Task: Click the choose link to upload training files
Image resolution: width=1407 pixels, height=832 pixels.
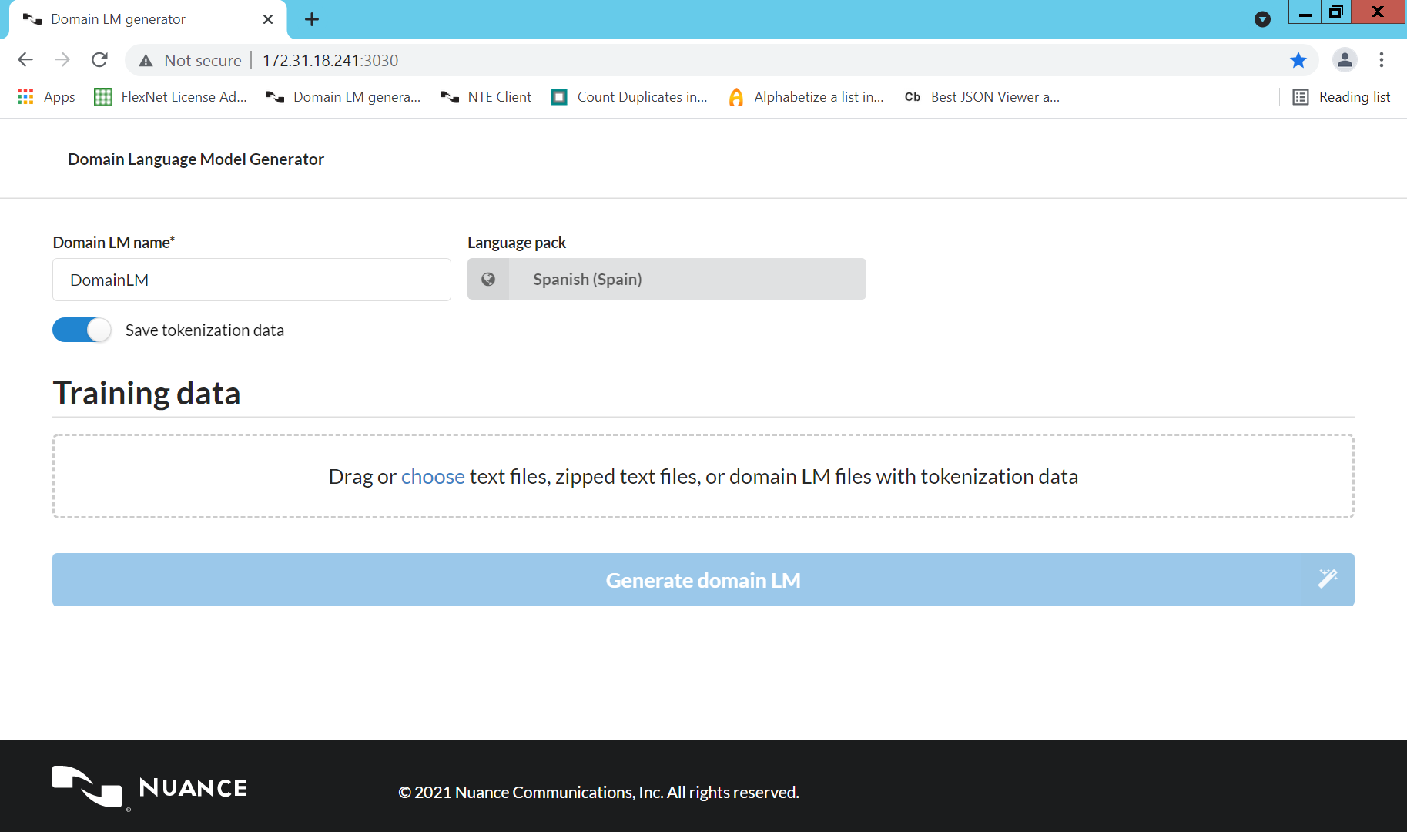Action: [x=432, y=476]
